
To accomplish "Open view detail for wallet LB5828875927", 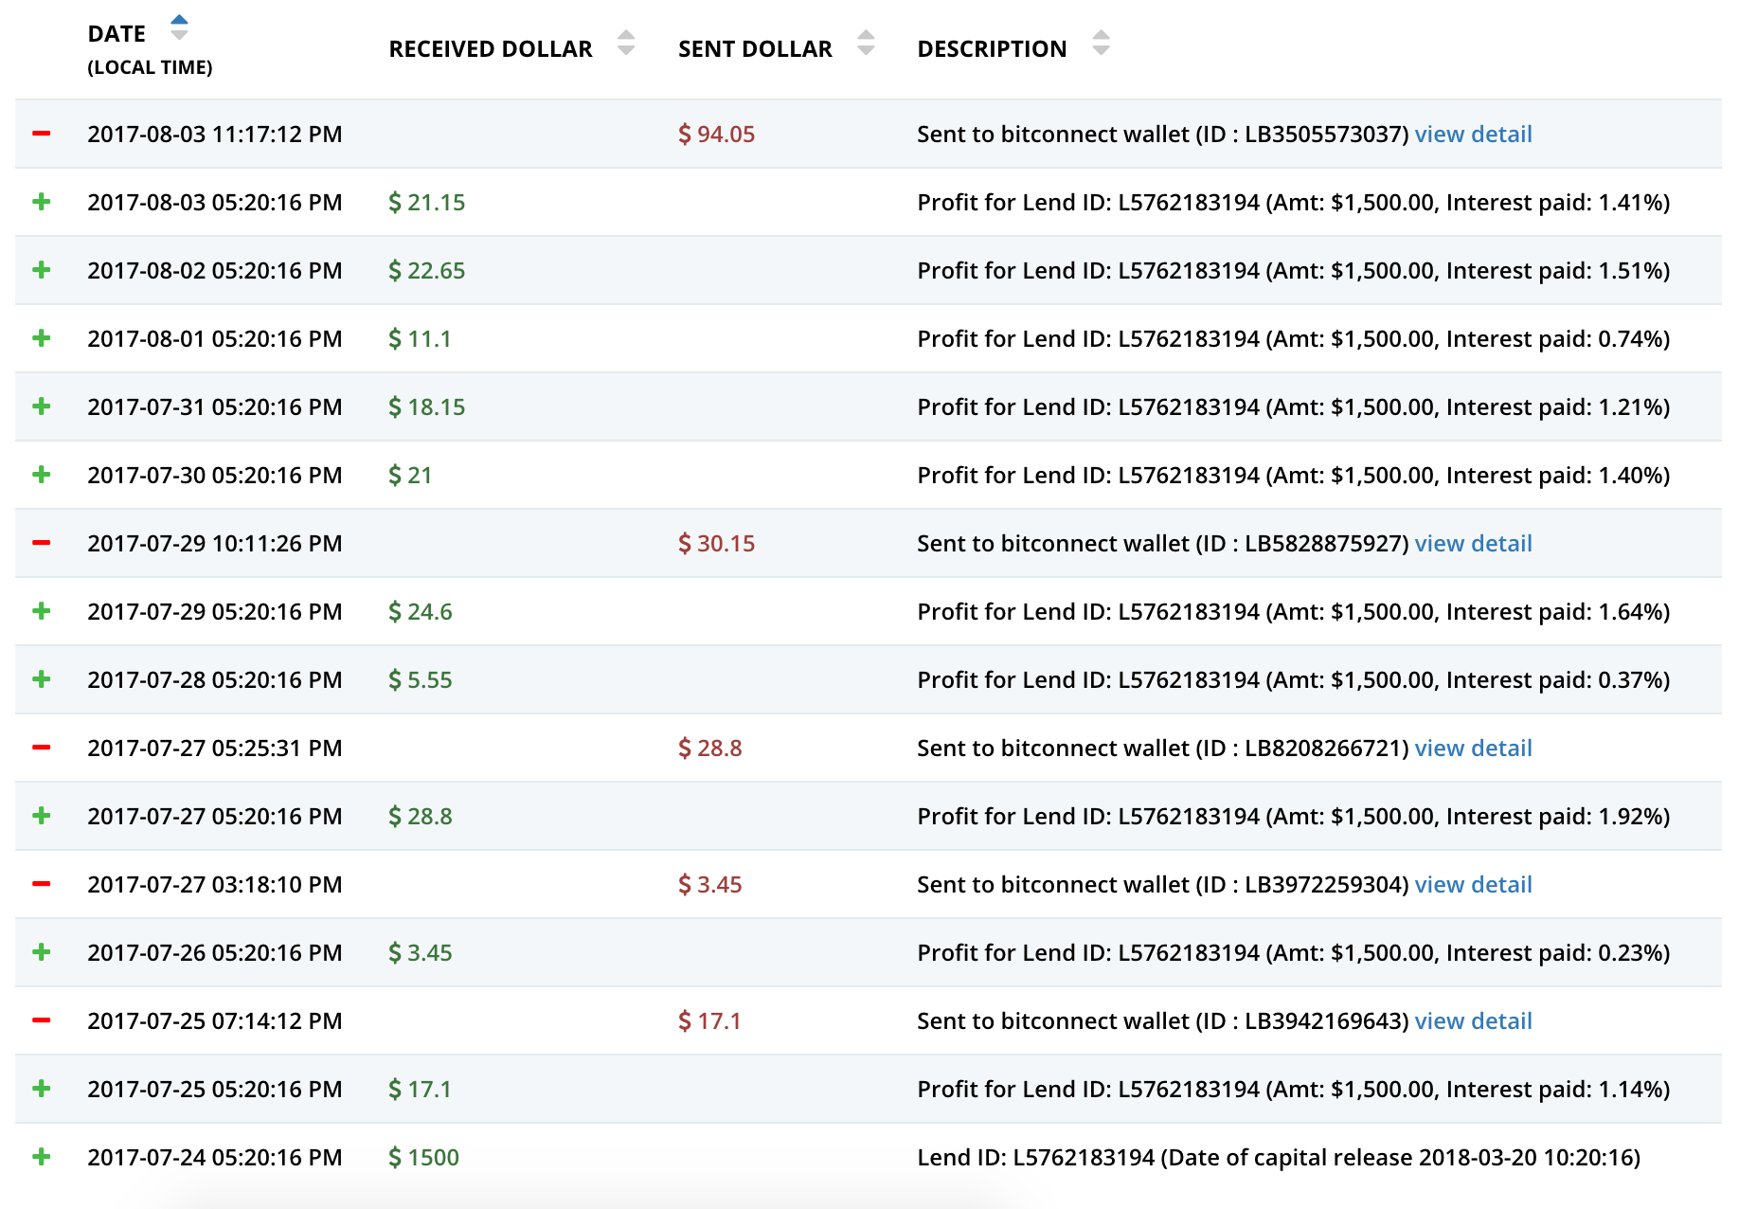I will (1473, 544).
